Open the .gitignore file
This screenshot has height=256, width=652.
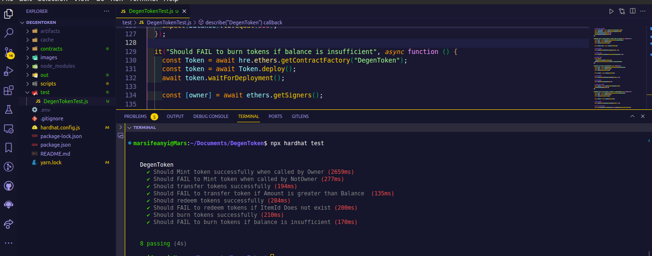click(67, 118)
